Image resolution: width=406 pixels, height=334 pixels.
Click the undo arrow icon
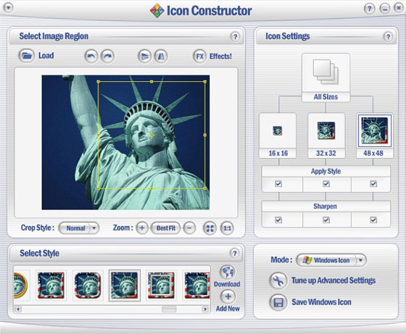click(x=91, y=56)
